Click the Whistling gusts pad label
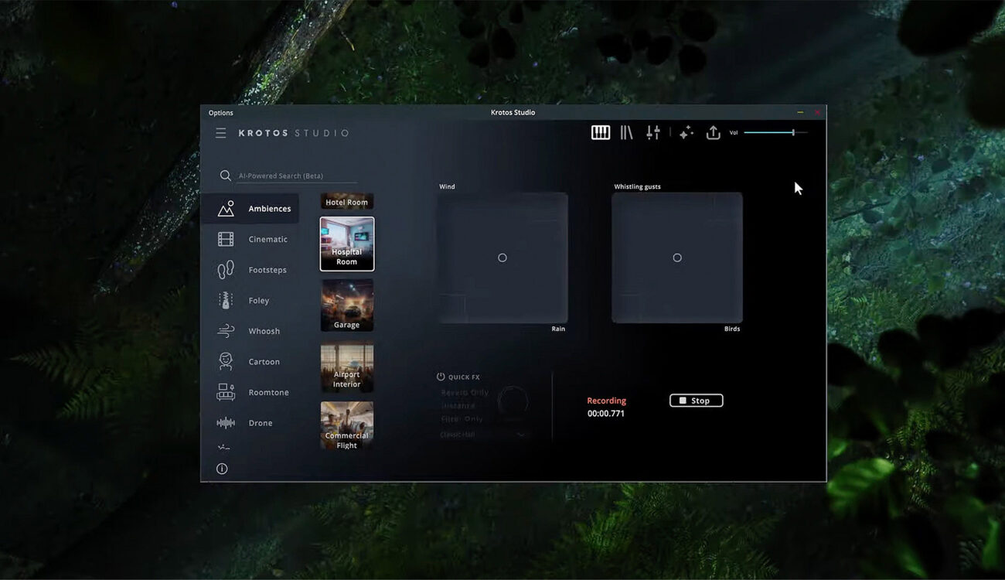This screenshot has height=580, width=1005. [x=637, y=186]
